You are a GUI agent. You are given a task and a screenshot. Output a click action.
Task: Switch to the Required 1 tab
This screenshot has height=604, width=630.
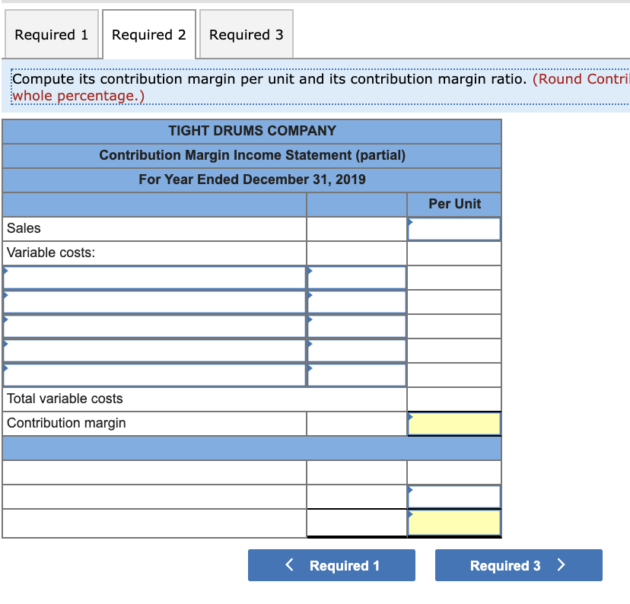point(52,34)
